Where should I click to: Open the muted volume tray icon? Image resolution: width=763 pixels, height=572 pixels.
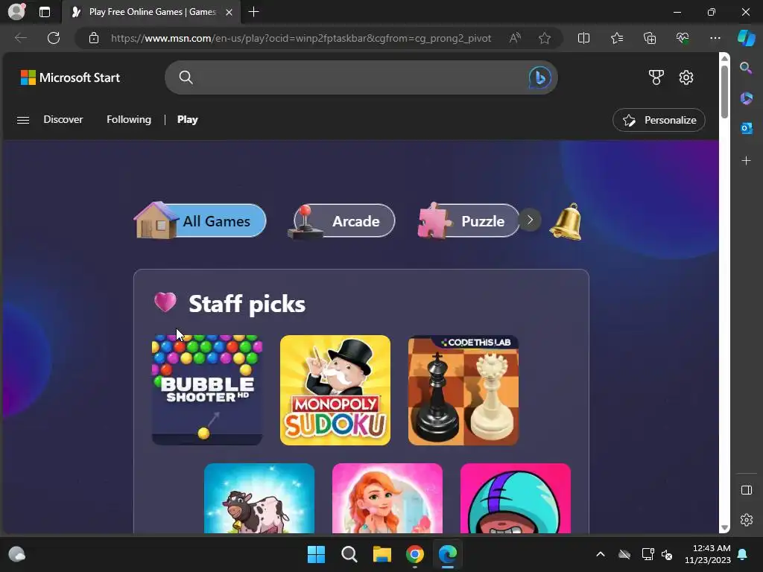click(x=667, y=554)
